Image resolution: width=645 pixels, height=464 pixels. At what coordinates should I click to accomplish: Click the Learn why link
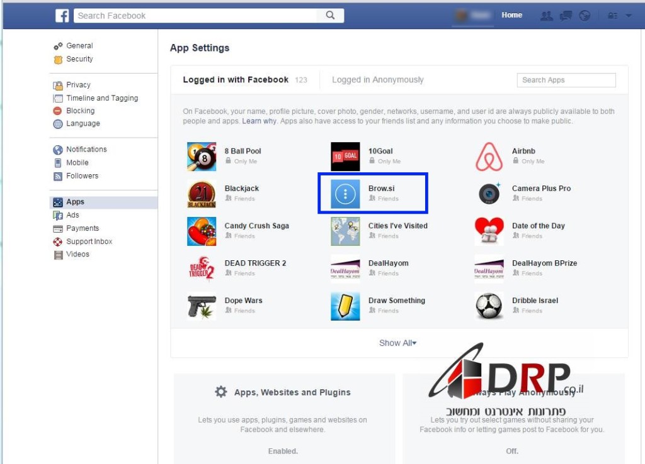(x=259, y=121)
